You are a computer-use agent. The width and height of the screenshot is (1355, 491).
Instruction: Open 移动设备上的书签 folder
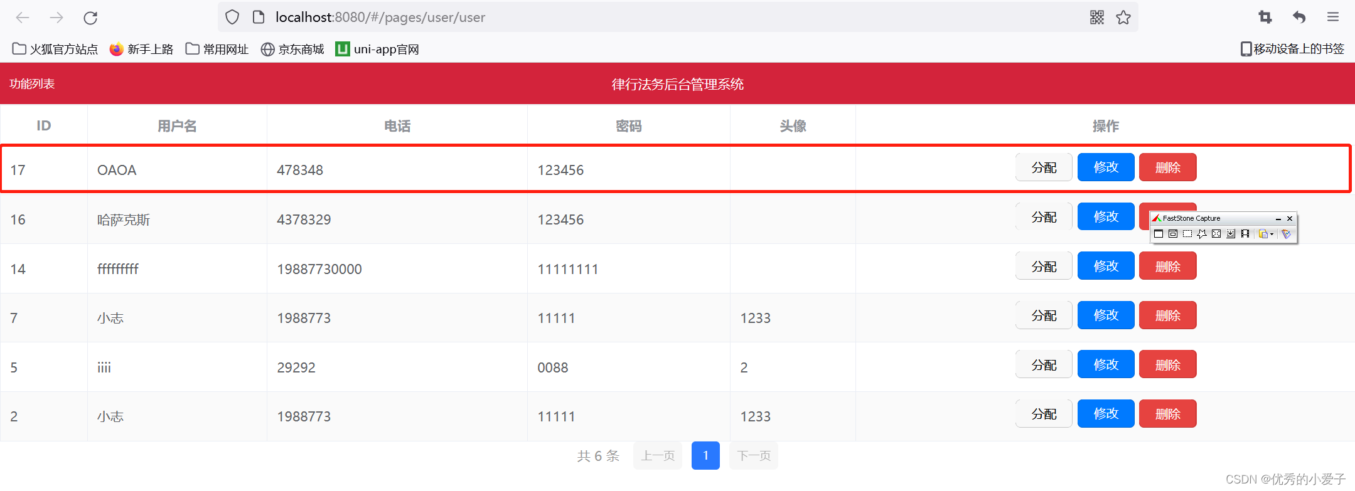click(1292, 49)
